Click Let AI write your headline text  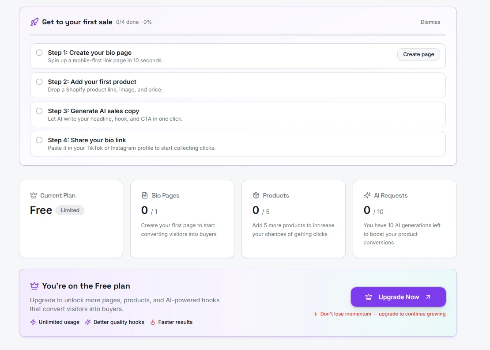115,118
